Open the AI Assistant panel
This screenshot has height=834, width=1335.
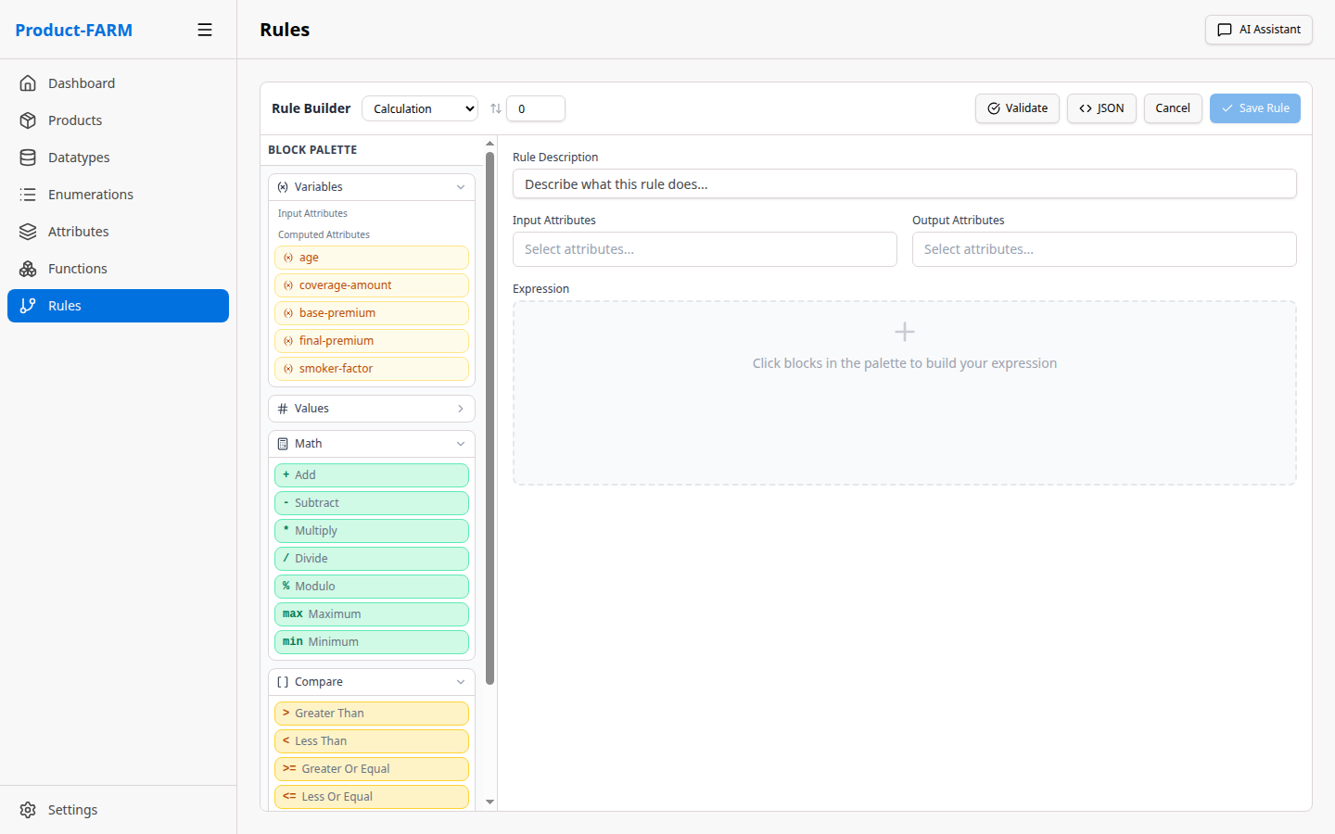point(1258,30)
